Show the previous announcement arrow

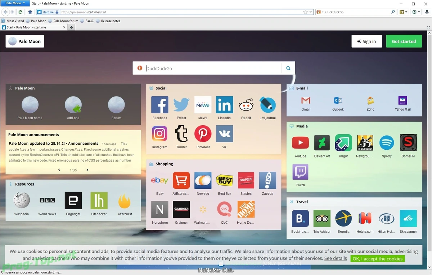(x=59, y=170)
